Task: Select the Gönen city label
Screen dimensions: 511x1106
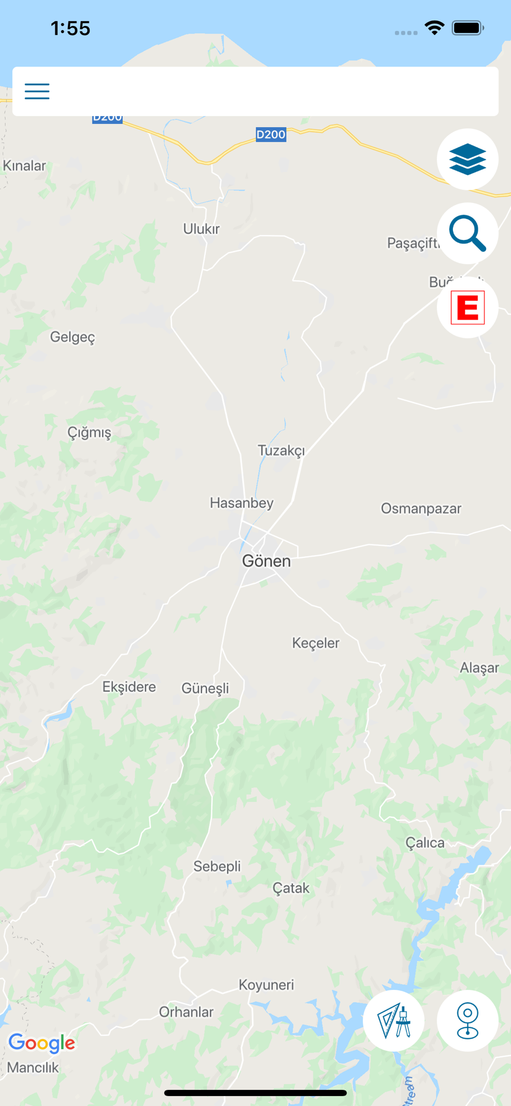Action: click(x=267, y=561)
